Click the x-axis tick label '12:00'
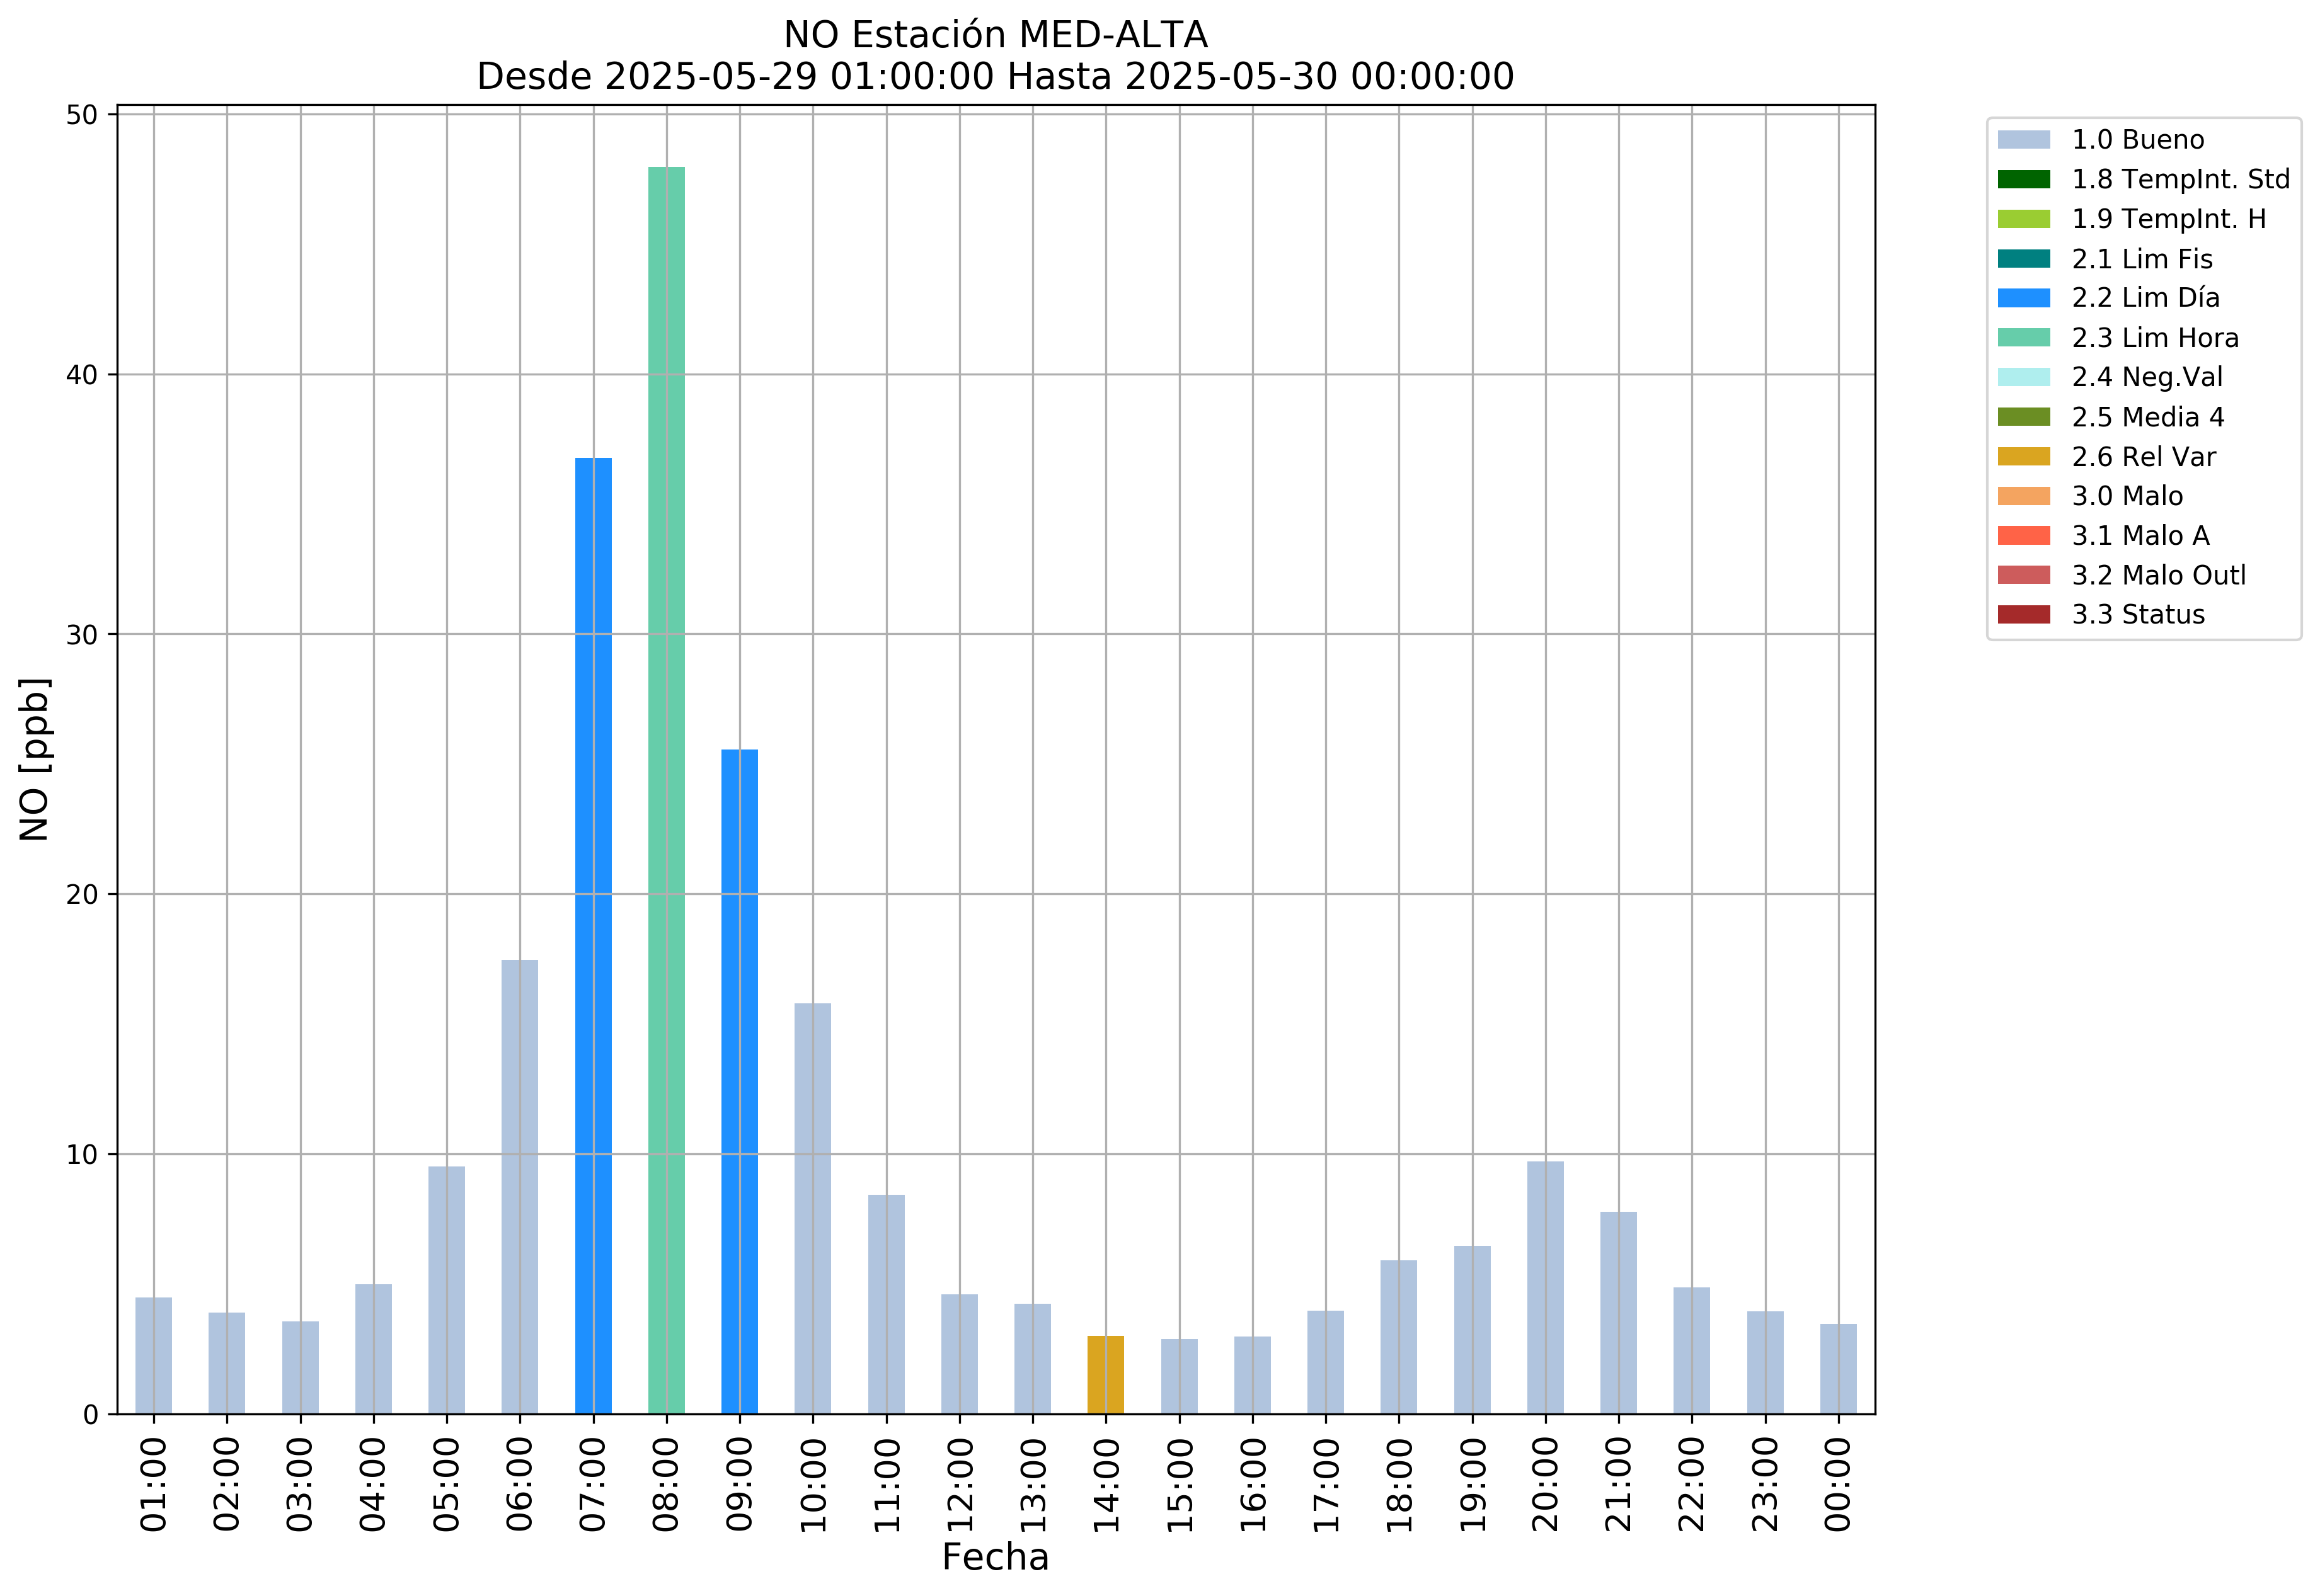 pos(960,1484)
